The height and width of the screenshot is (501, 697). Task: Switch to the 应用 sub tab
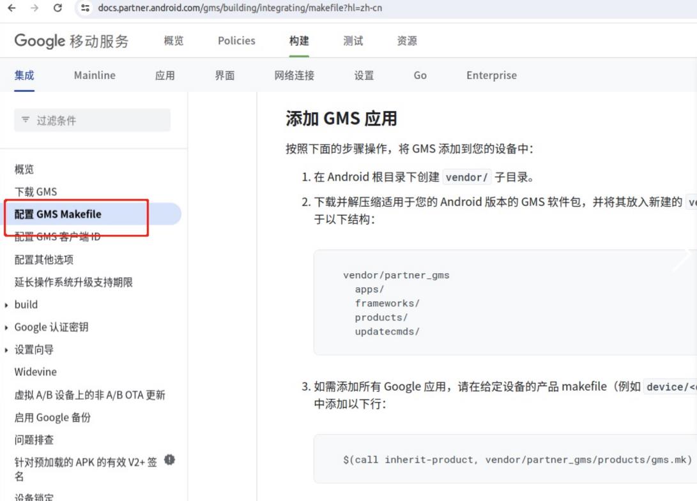coord(165,75)
